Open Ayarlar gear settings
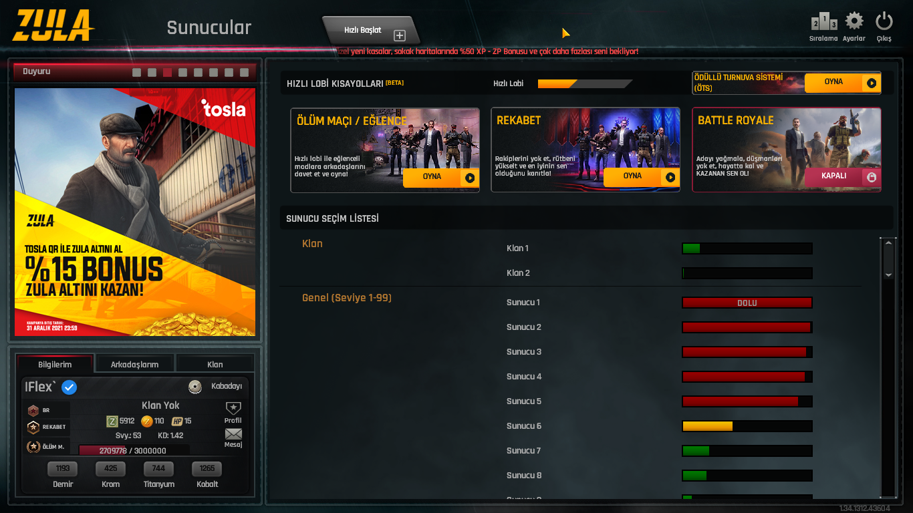The height and width of the screenshot is (513, 913). [854, 21]
